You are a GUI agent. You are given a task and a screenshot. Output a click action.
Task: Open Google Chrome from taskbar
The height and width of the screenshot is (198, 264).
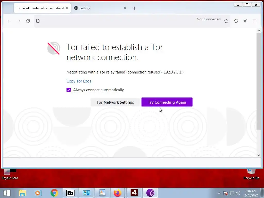pyautogui.click(x=54, y=193)
